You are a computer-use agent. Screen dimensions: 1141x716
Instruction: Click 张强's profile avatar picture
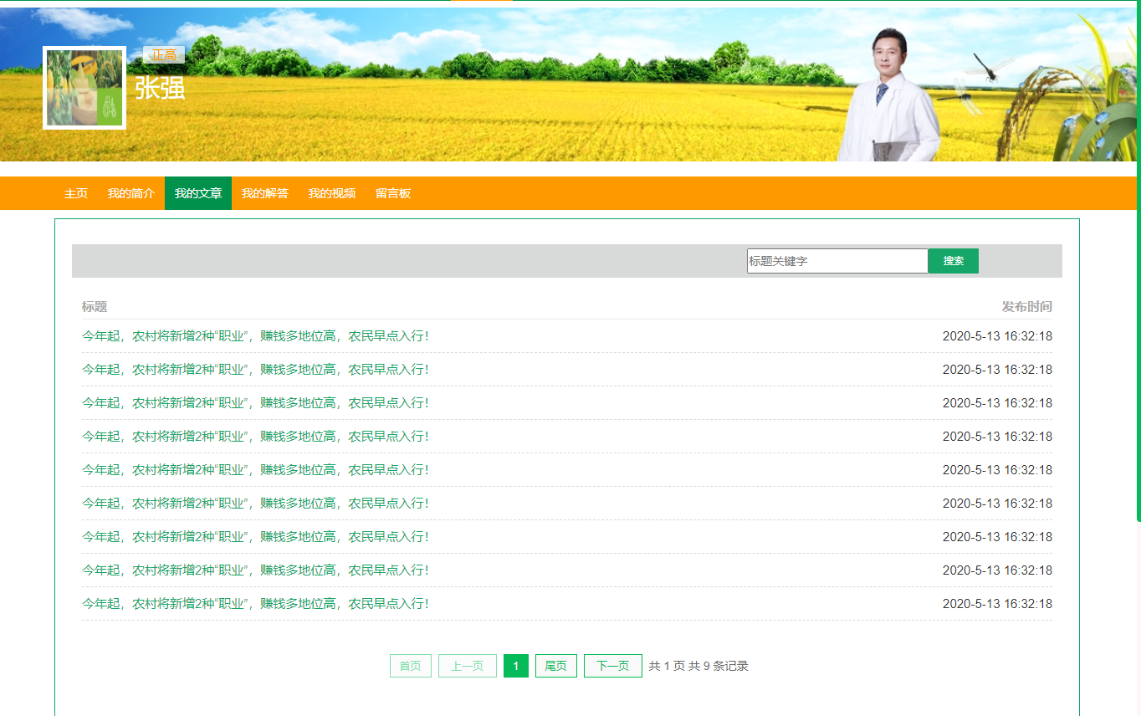pos(84,88)
